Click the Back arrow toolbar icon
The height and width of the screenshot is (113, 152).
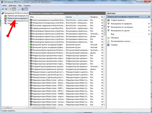click(x=3, y=9)
